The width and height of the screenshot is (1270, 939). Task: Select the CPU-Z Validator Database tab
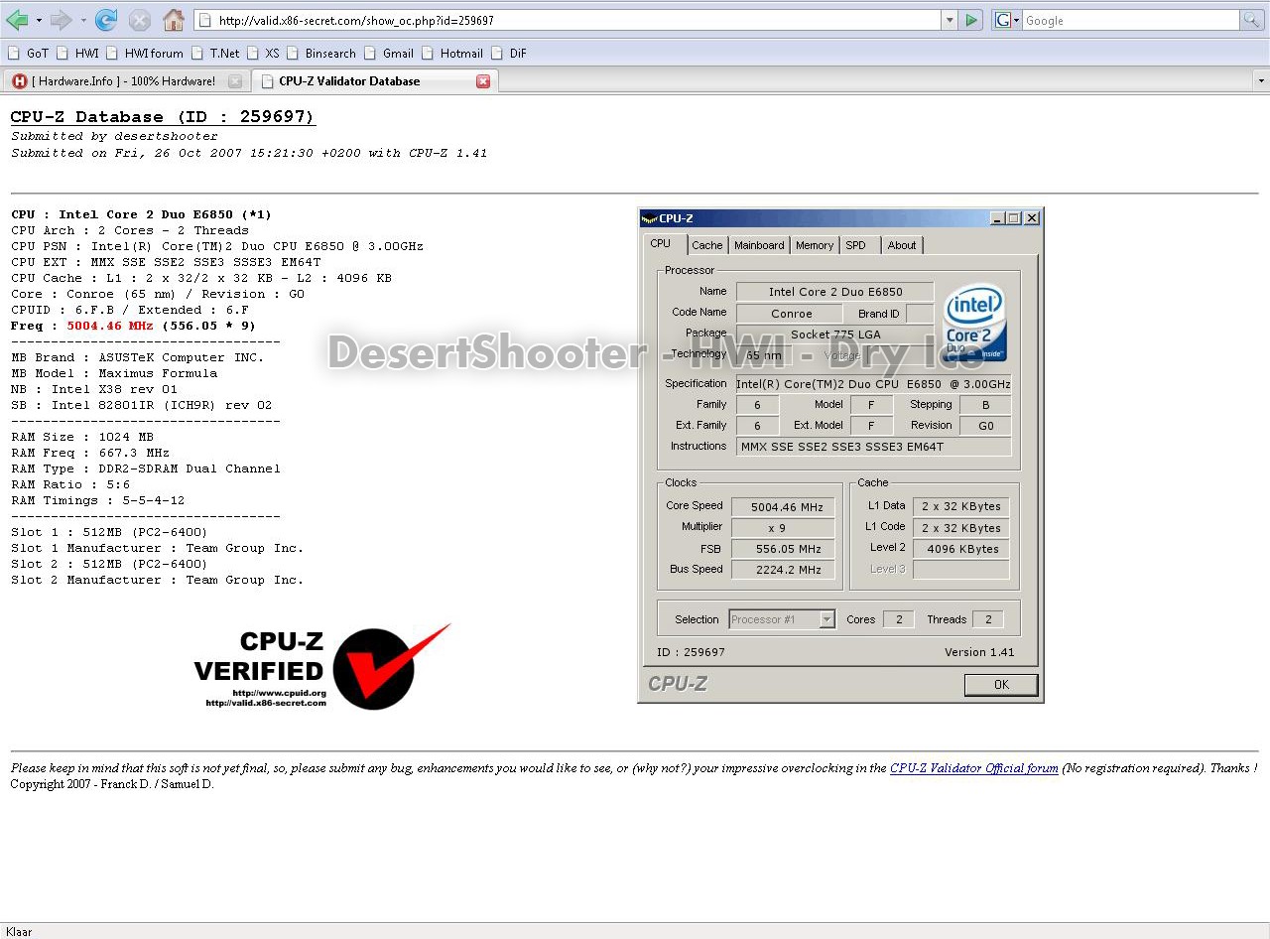pos(374,81)
